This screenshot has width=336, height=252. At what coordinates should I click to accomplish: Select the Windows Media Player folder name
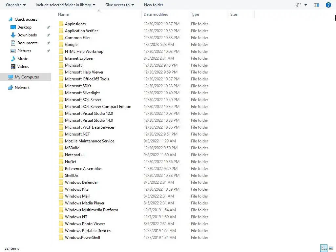point(85,203)
